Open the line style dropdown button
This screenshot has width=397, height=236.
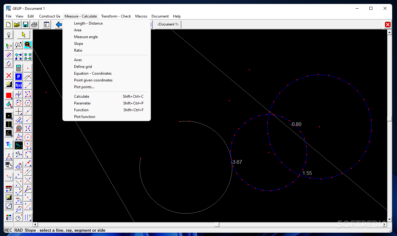point(9,124)
